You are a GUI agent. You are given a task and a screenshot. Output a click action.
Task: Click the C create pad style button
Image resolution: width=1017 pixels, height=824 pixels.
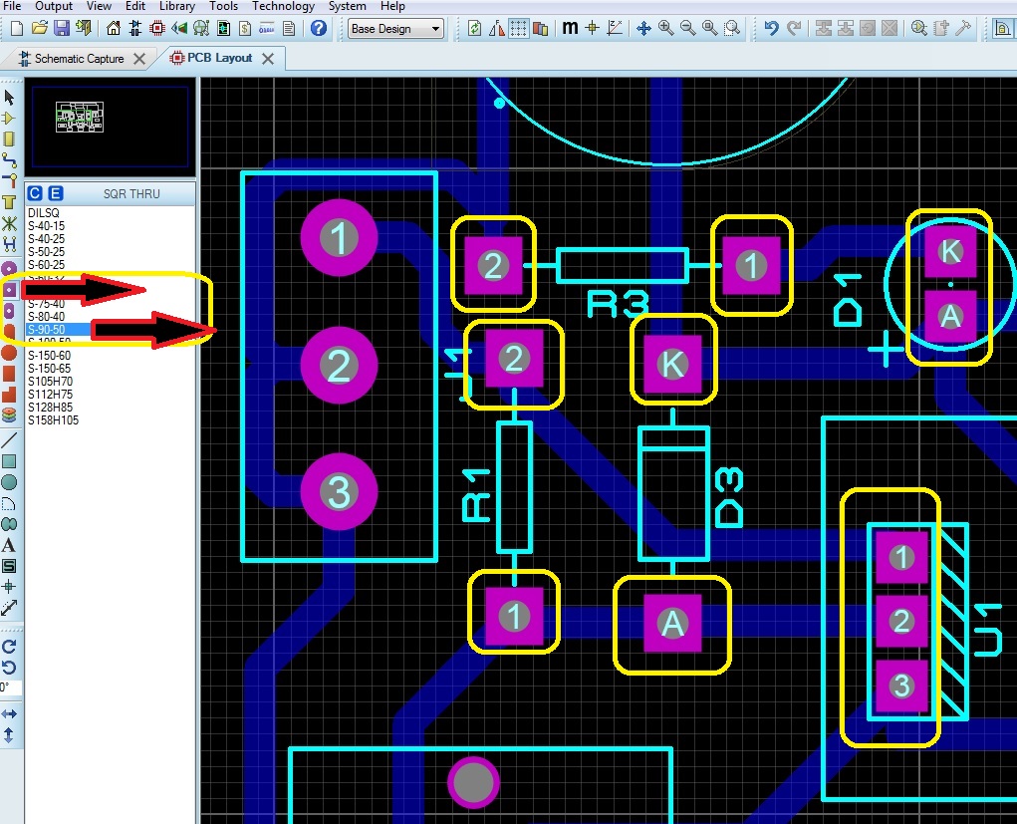tap(35, 193)
